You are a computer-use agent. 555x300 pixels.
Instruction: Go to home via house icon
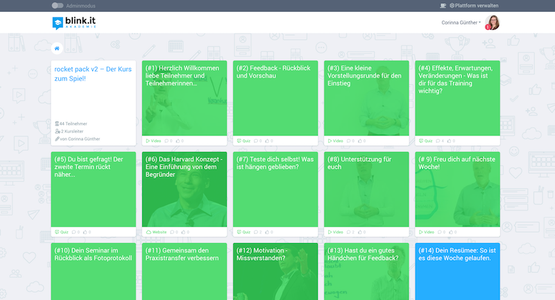pyautogui.click(x=57, y=49)
